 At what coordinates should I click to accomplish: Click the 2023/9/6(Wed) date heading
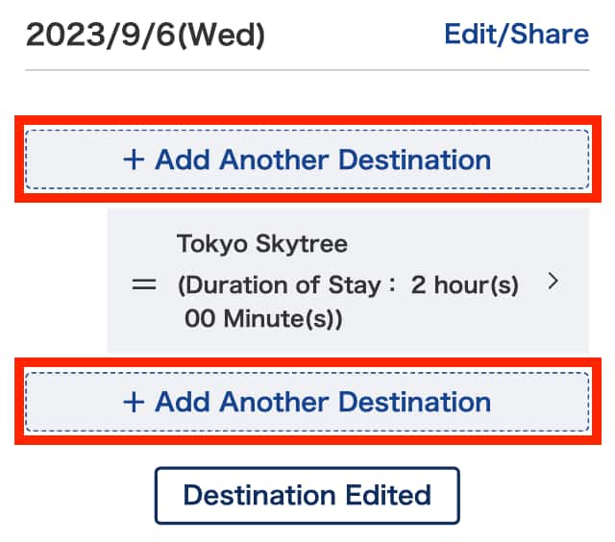pyautogui.click(x=145, y=36)
